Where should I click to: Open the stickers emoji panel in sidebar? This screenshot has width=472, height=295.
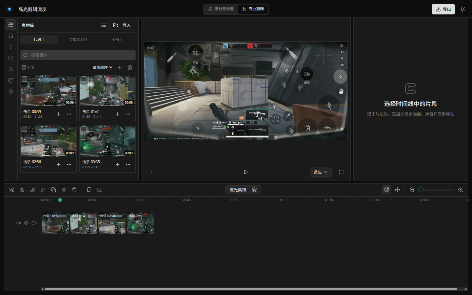tap(11, 58)
